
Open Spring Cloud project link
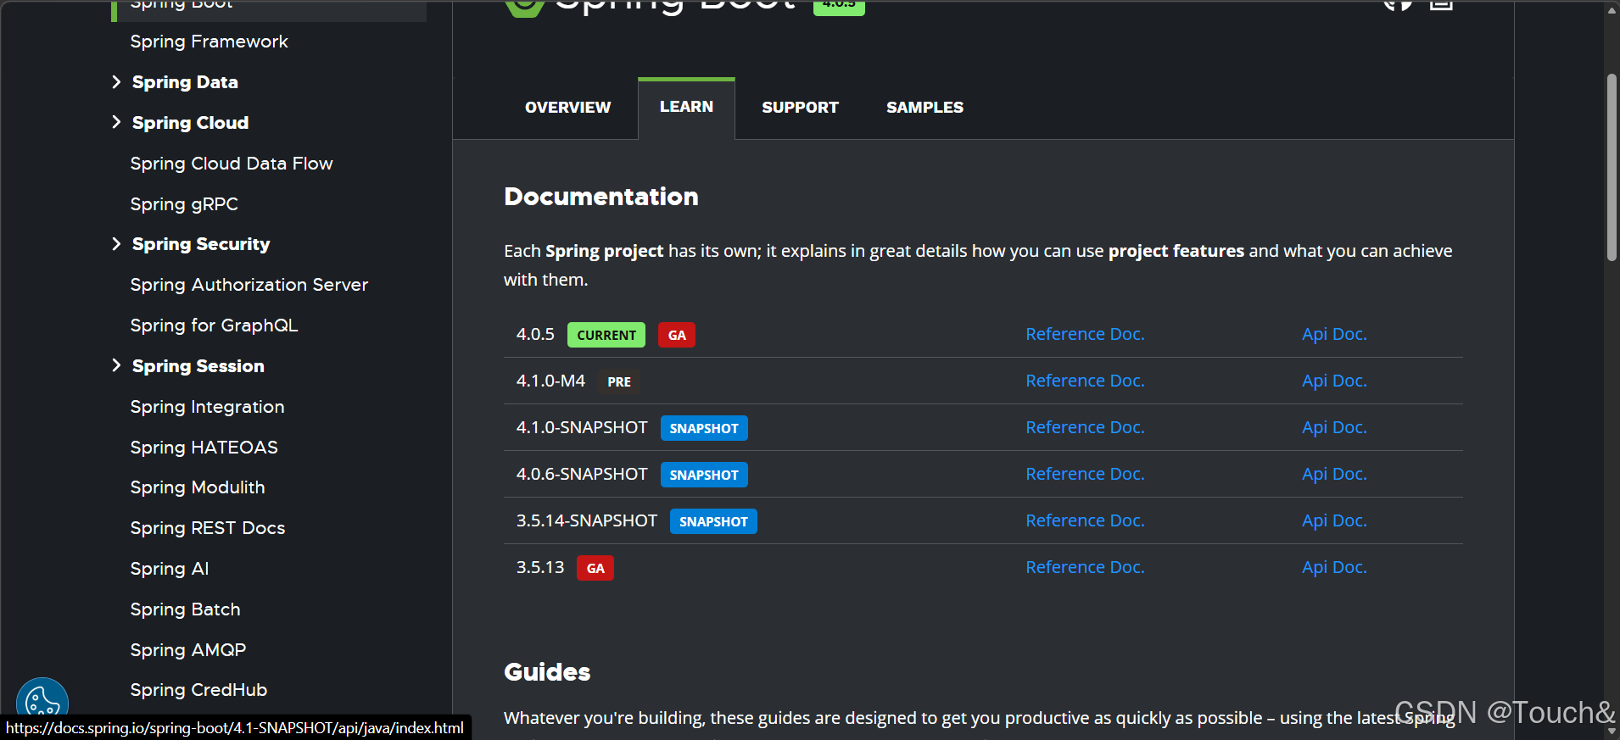(x=190, y=123)
